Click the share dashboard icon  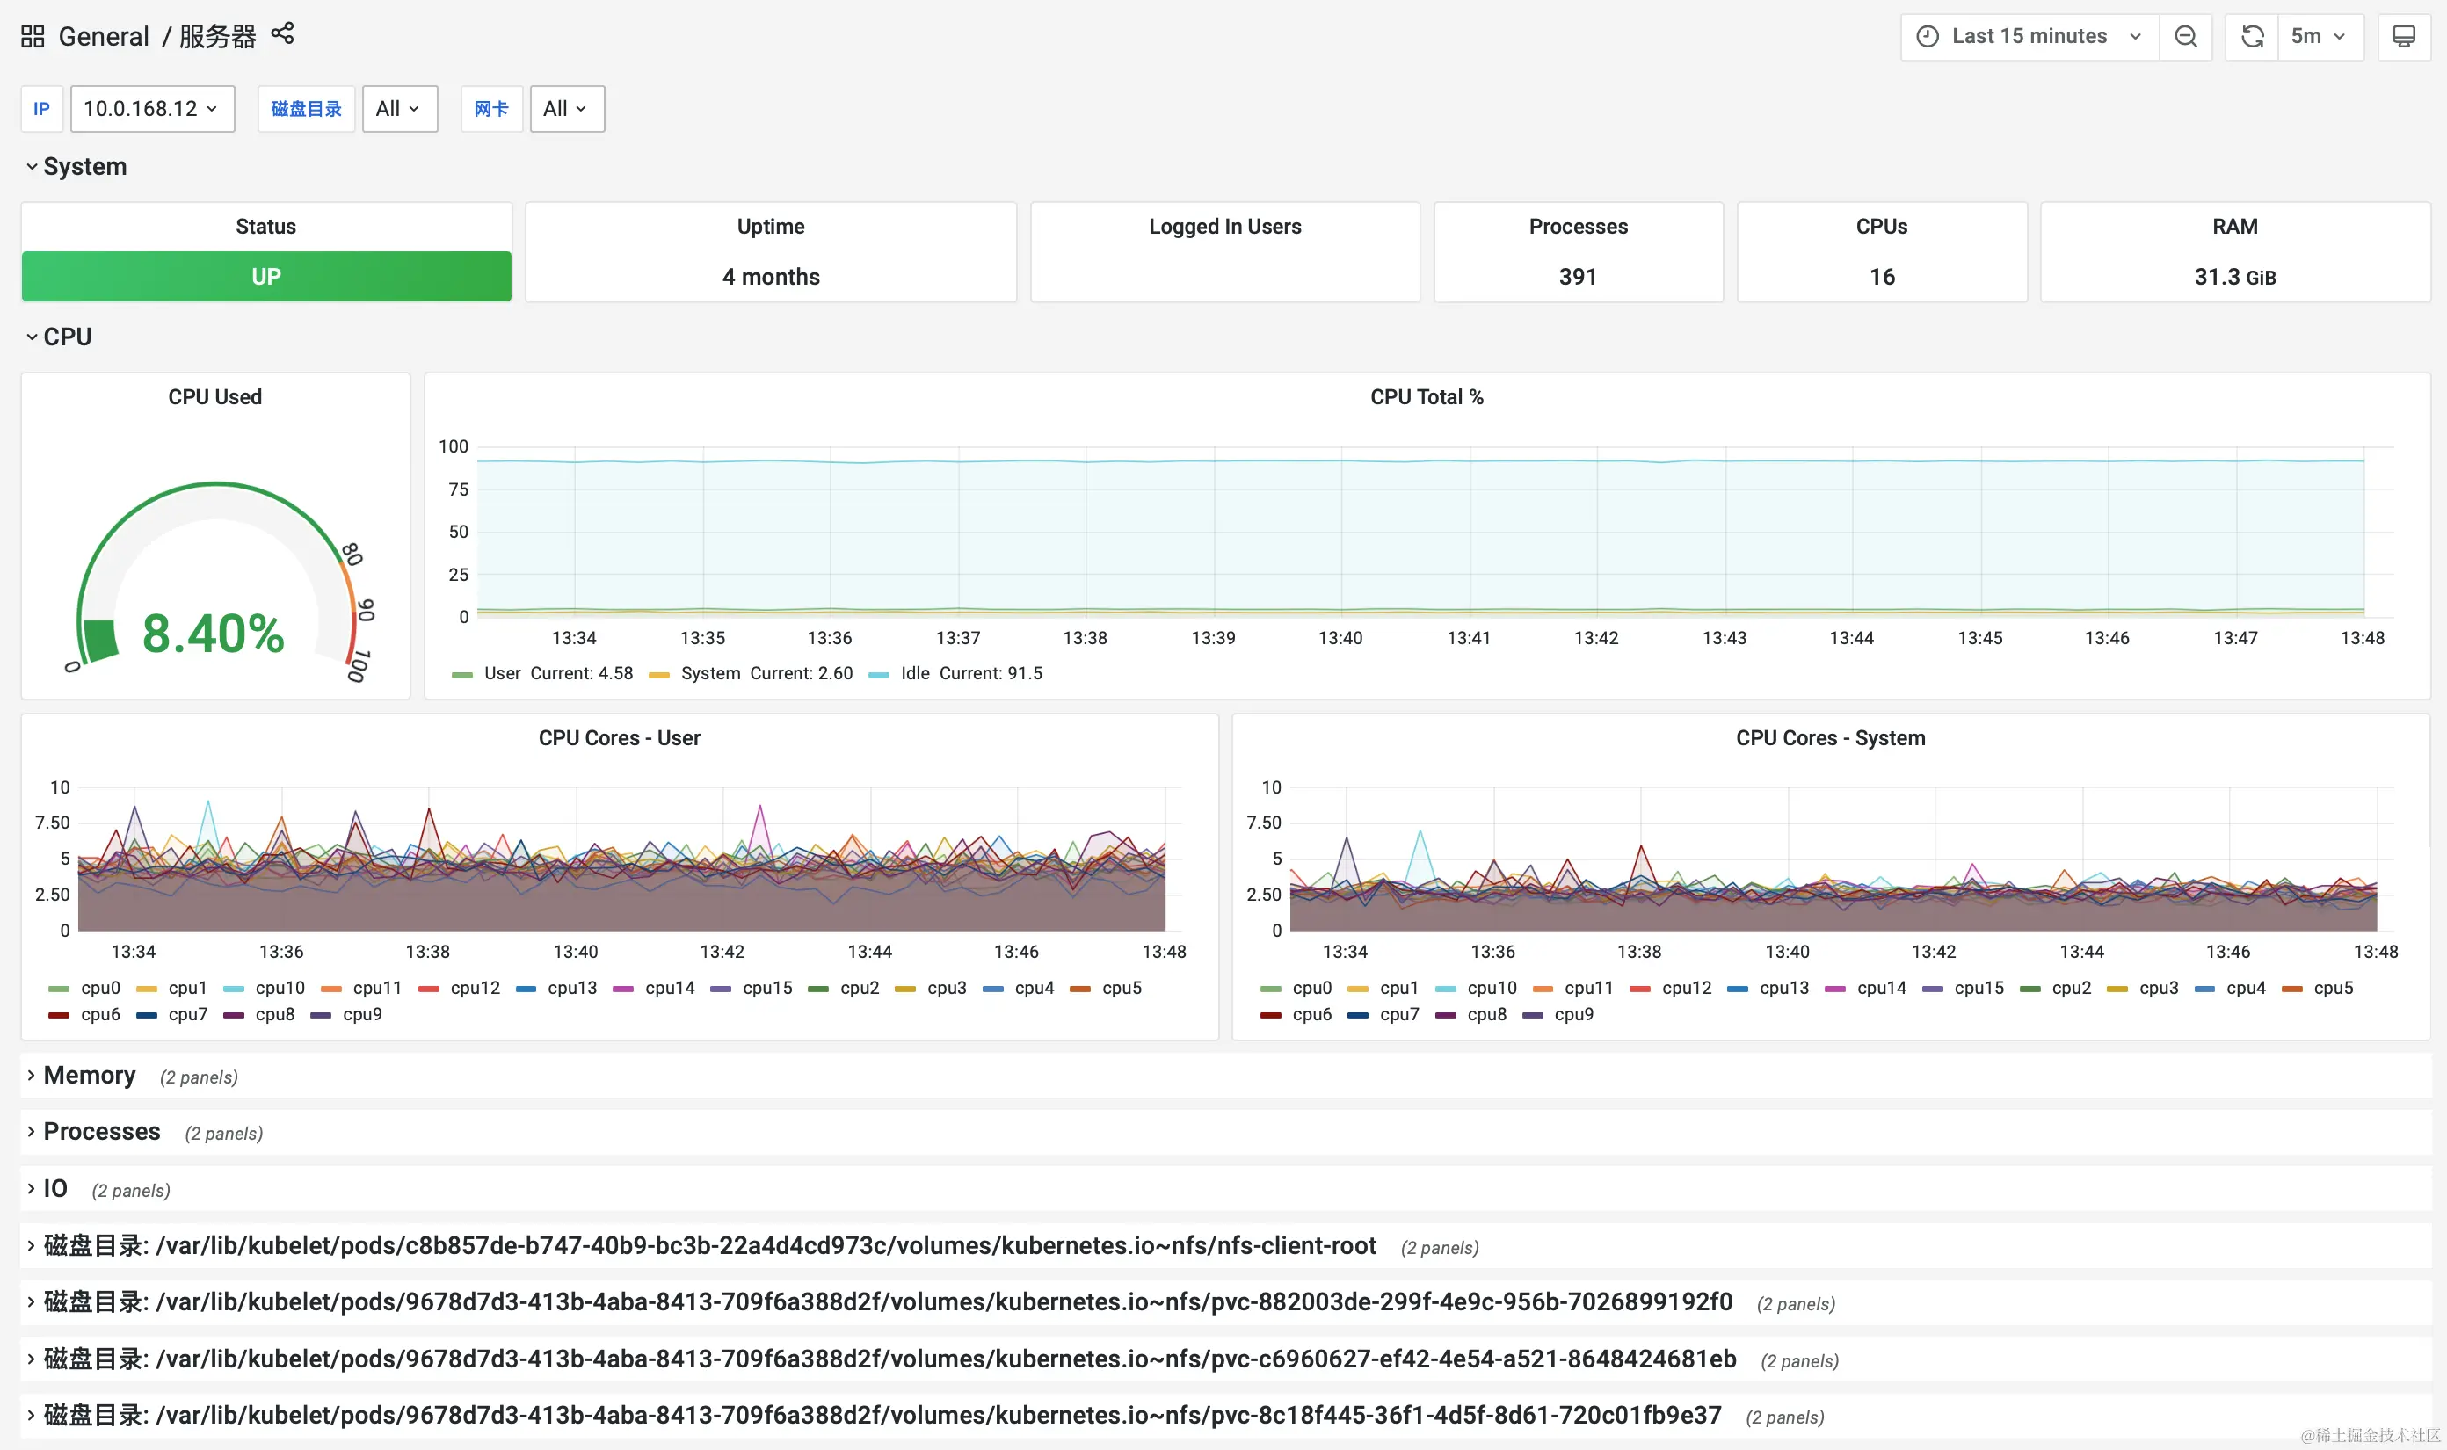click(x=282, y=34)
